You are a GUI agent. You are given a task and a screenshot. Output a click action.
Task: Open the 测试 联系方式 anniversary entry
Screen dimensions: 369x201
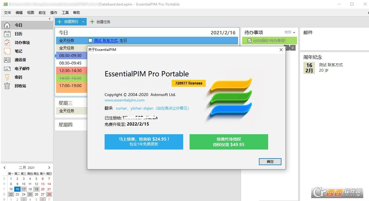(x=331, y=65)
